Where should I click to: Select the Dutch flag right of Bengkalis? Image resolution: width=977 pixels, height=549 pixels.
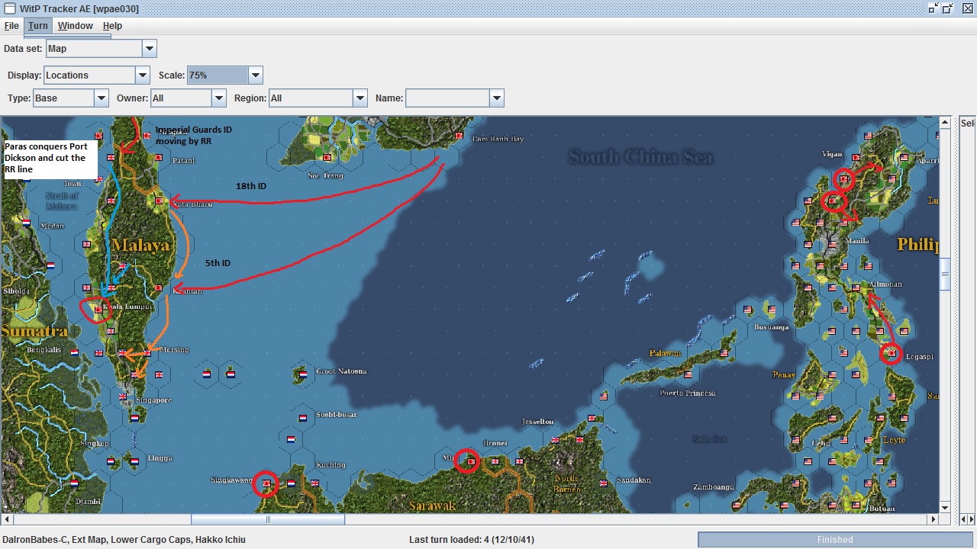(x=74, y=353)
